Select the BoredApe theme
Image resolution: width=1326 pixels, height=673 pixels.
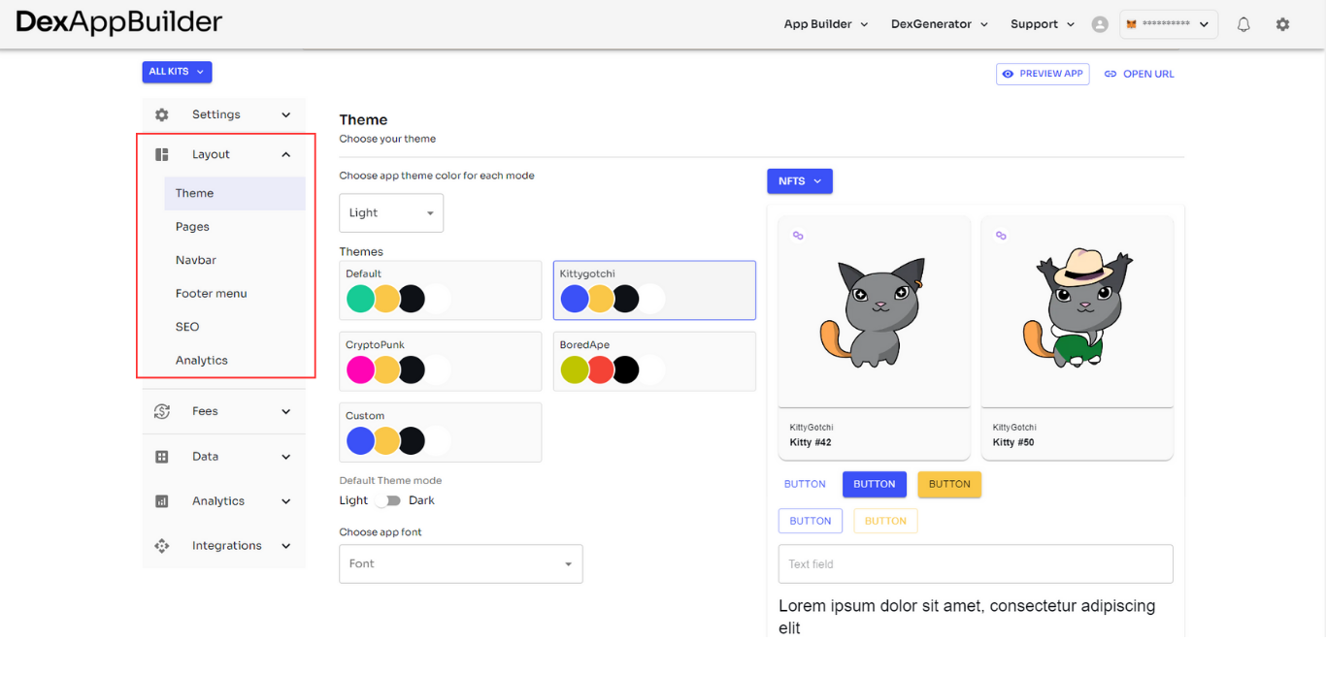tap(654, 362)
